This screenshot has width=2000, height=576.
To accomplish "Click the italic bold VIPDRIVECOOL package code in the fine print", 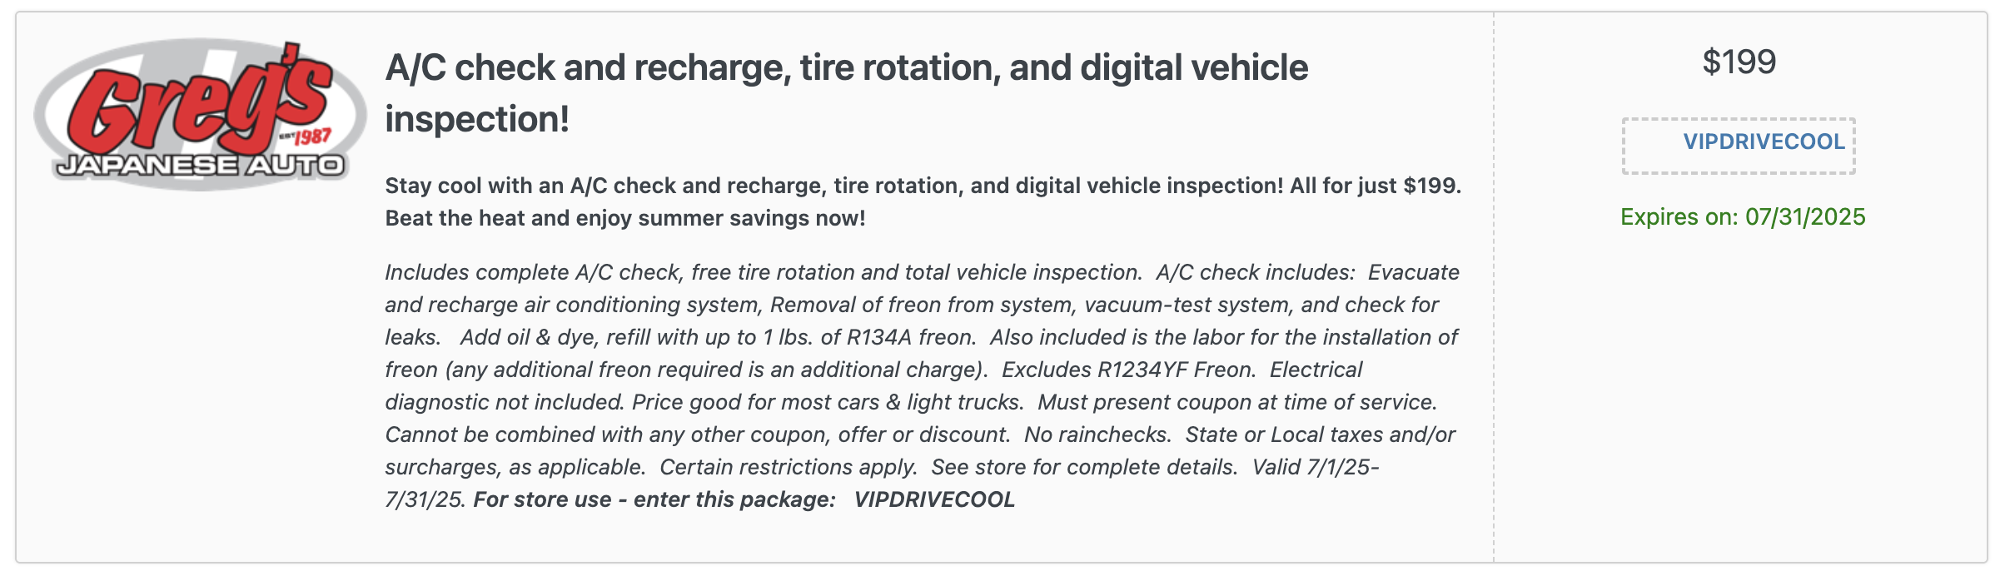I will 934,499.
